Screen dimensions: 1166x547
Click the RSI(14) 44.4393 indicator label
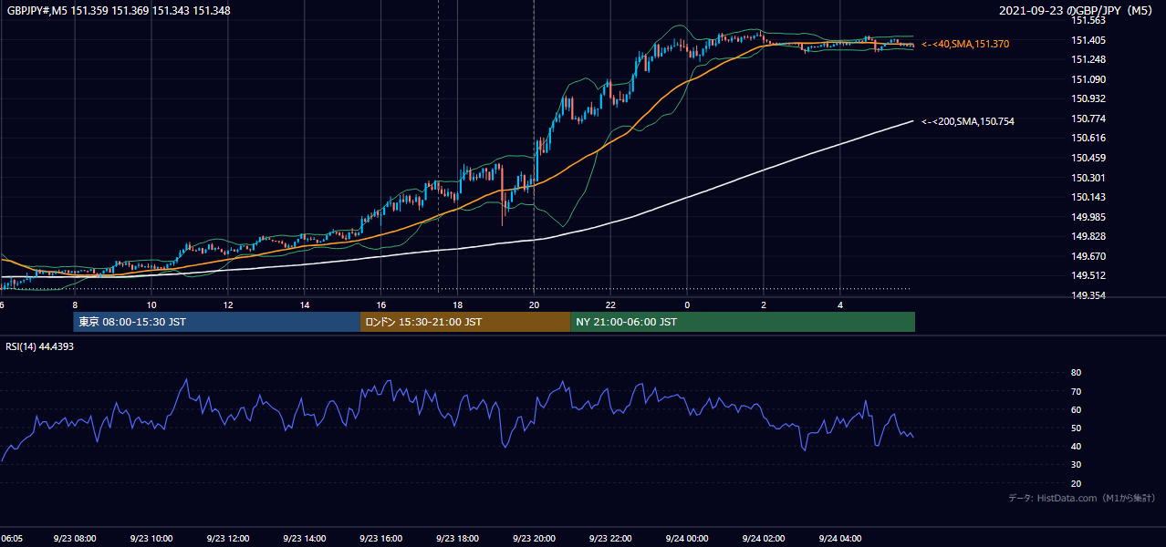(x=40, y=346)
